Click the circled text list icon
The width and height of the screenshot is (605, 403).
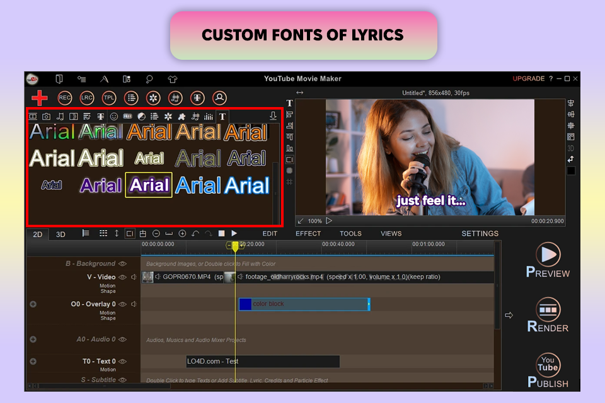click(x=131, y=98)
